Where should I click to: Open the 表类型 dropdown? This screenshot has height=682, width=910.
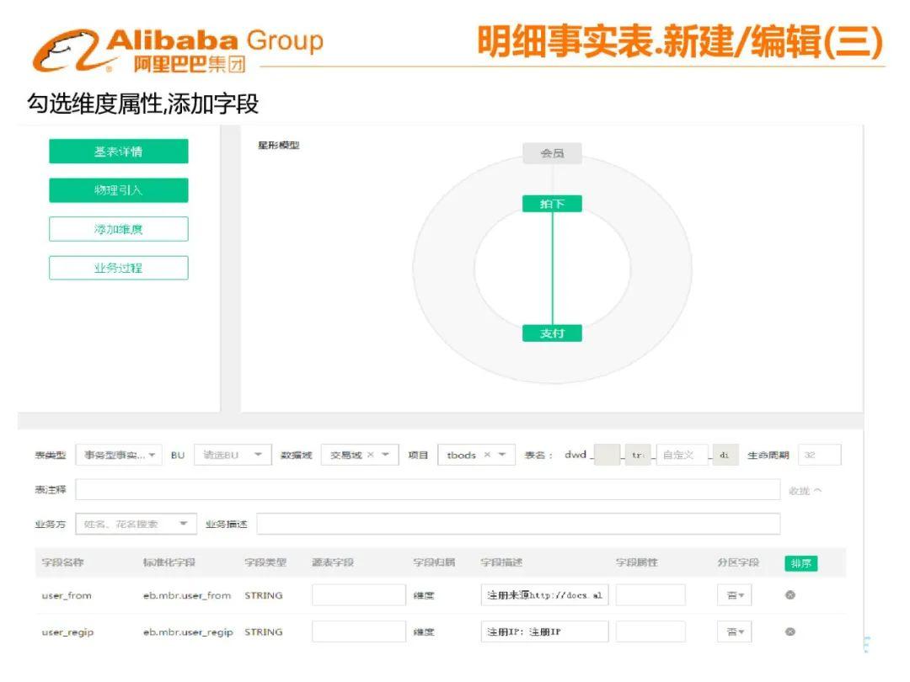click(119, 456)
